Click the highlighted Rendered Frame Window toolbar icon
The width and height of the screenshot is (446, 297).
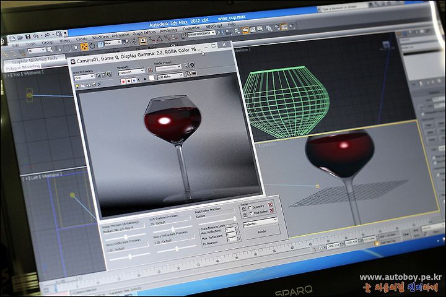(x=284, y=27)
